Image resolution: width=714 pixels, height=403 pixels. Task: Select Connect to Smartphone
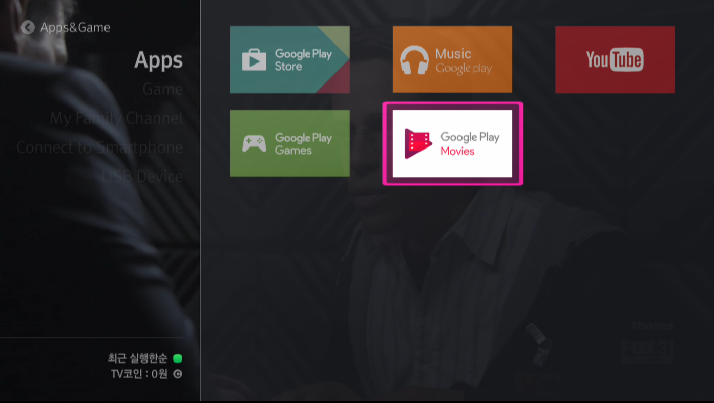pos(100,147)
